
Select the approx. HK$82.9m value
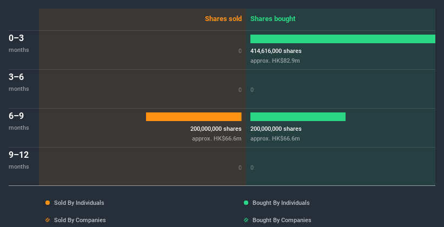[275, 61]
